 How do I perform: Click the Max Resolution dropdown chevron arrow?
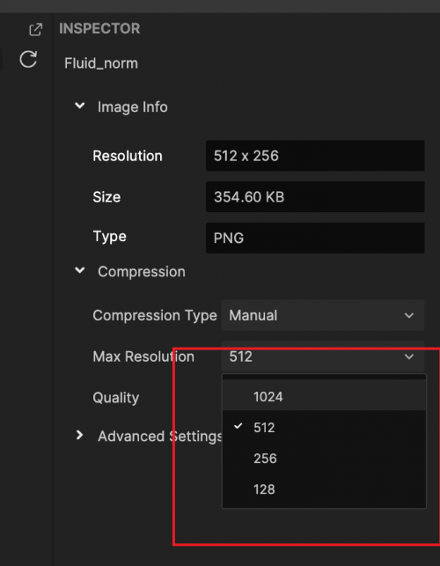(409, 357)
